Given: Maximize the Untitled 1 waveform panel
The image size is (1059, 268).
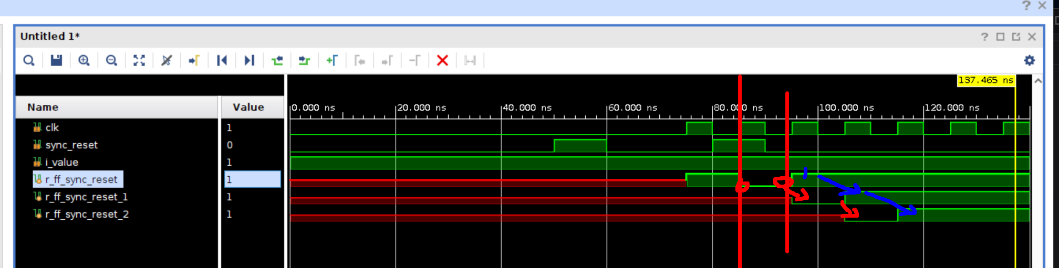Looking at the screenshot, I should [1000, 37].
